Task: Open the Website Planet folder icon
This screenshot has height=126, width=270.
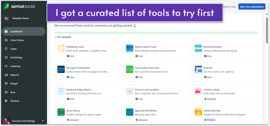Action: click(6, 18)
